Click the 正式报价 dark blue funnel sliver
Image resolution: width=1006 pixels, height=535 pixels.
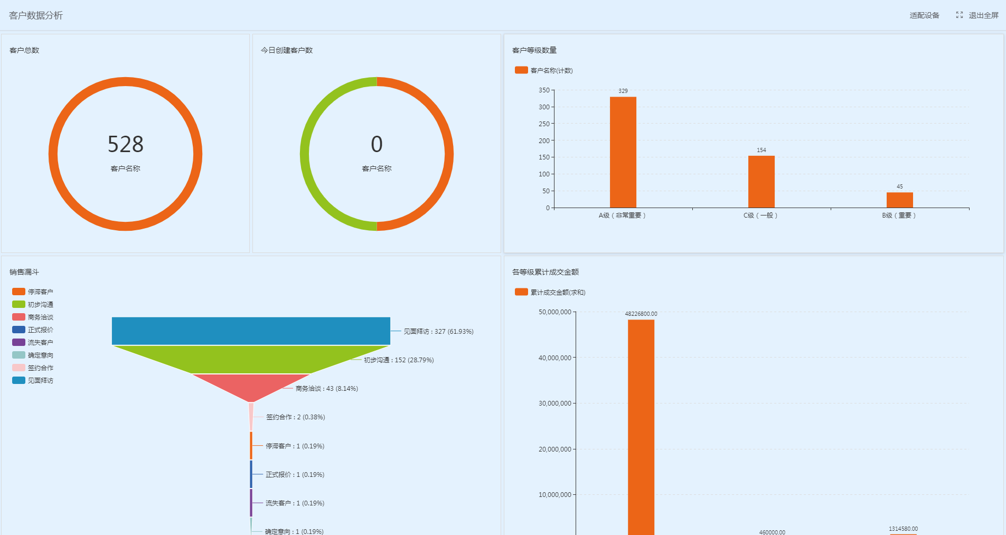point(251,474)
